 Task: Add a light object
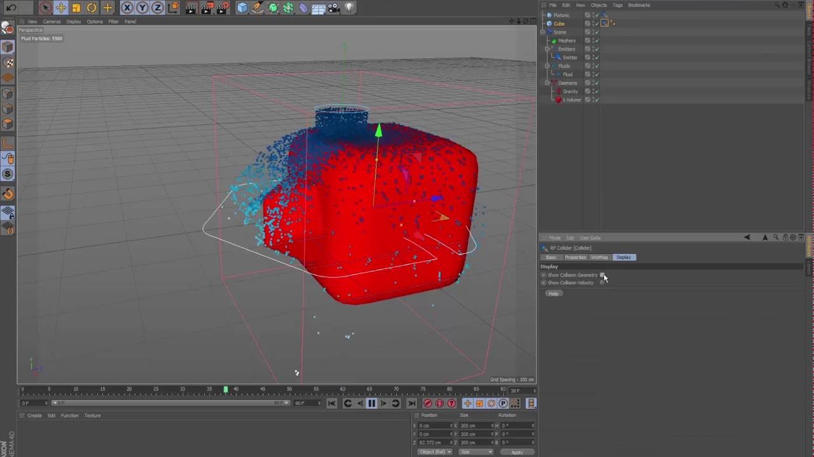[x=349, y=8]
